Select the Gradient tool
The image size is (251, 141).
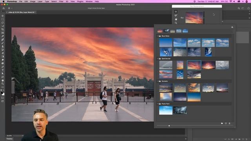(3, 56)
